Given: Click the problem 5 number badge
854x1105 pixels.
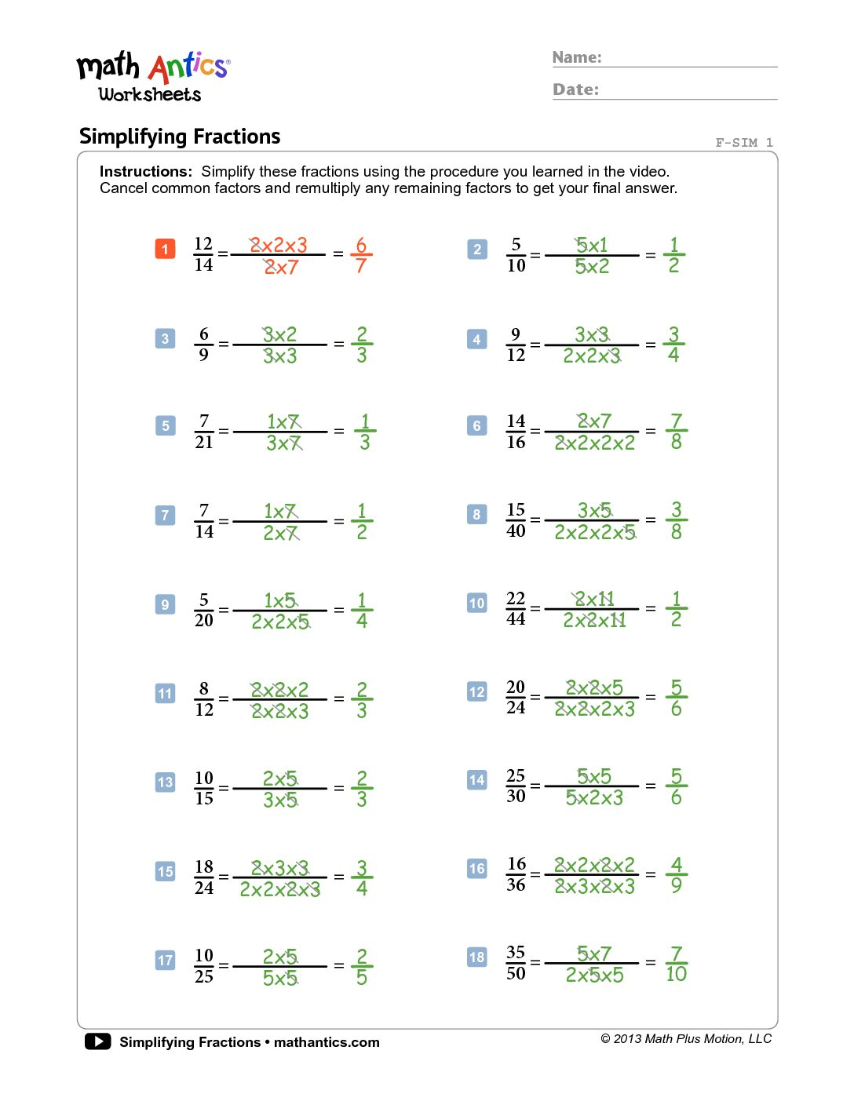Looking at the screenshot, I should click(x=165, y=426).
